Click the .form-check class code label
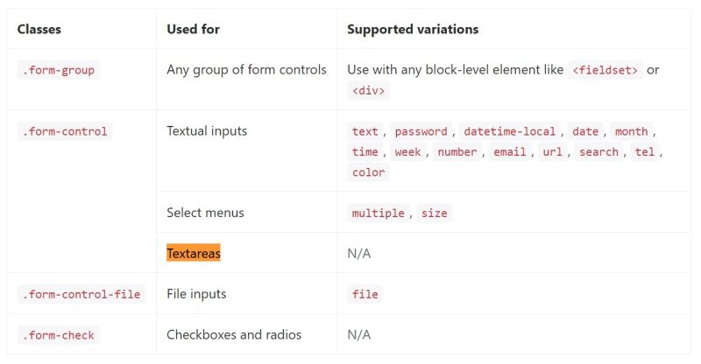The width and height of the screenshot is (701, 364). click(x=57, y=334)
